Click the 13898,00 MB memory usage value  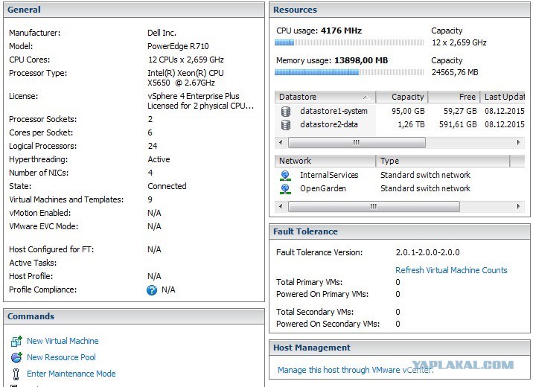[x=361, y=60]
